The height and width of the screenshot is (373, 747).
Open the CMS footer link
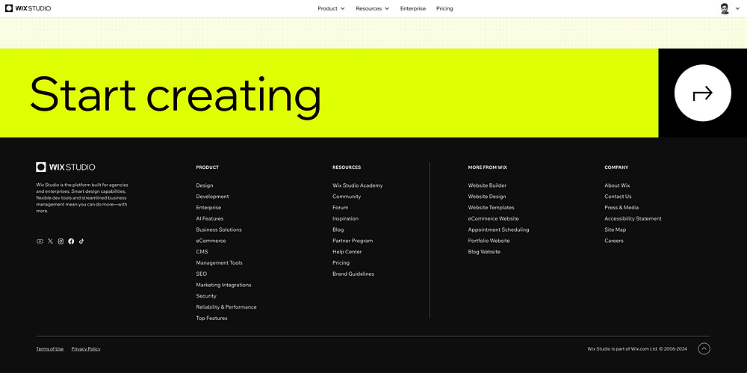[x=202, y=252]
